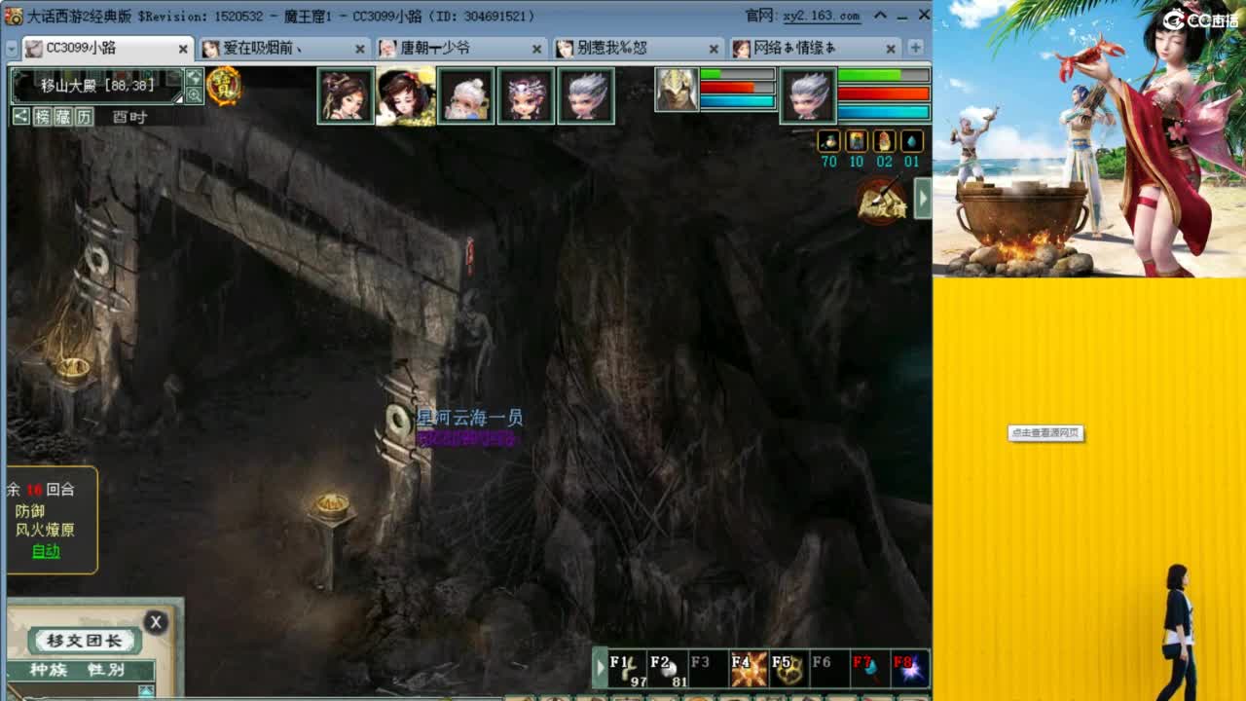The image size is (1246, 701).
Task: Click the 酉时 game time label
Action: (128, 117)
